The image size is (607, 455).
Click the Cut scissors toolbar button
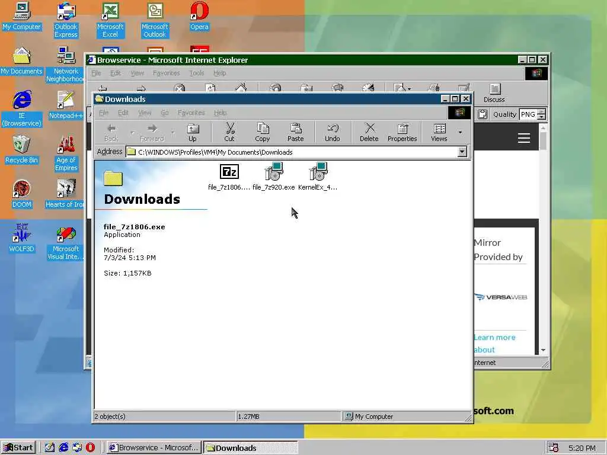[x=229, y=132]
